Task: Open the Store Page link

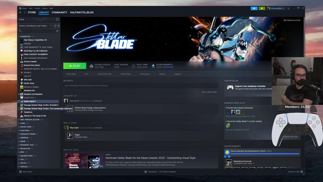Action: [71, 74]
